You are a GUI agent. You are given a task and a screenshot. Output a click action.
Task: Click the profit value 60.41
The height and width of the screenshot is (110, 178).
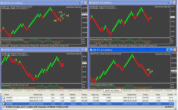171,98
